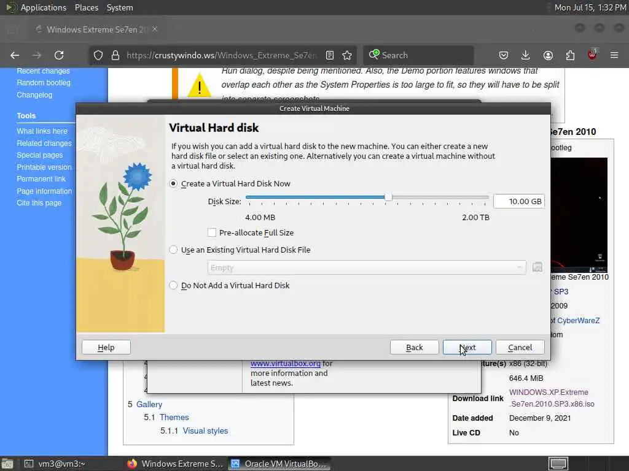The width and height of the screenshot is (629, 471).
Task: Click the site padlock icon
Action: coord(115,55)
